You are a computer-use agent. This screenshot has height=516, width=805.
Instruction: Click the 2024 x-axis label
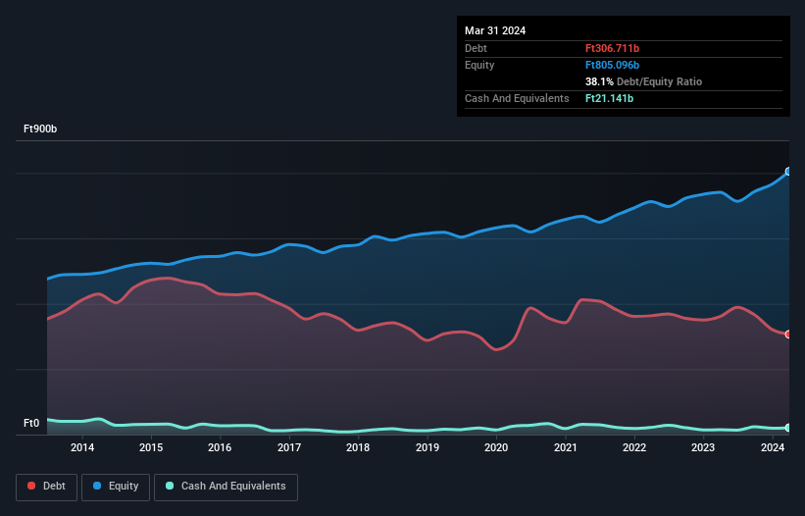(x=773, y=447)
